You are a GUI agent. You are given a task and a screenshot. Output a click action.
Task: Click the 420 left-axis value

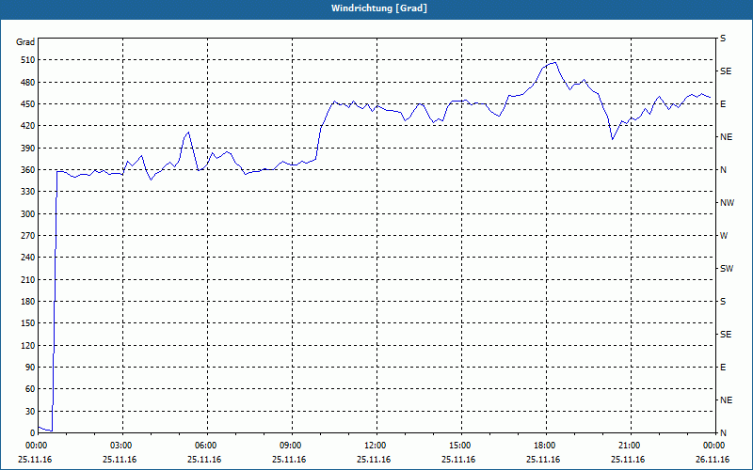pyautogui.click(x=27, y=126)
